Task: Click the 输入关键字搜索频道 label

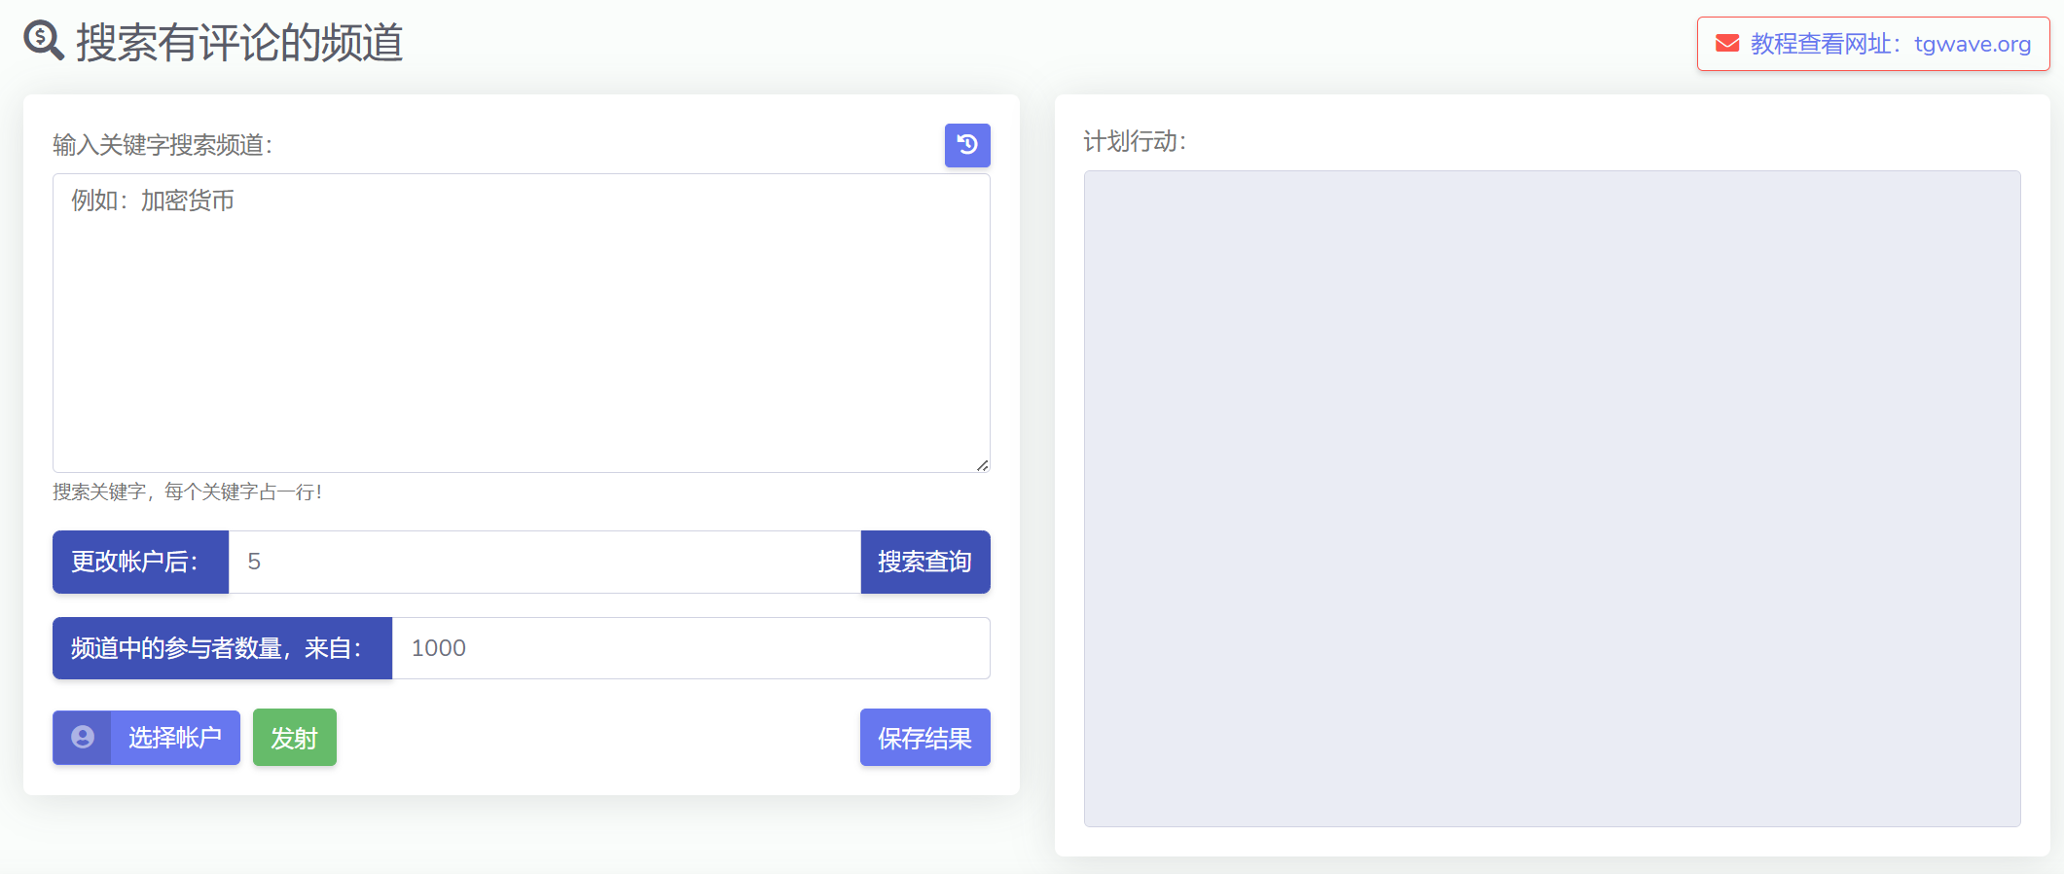Action: pos(163,145)
